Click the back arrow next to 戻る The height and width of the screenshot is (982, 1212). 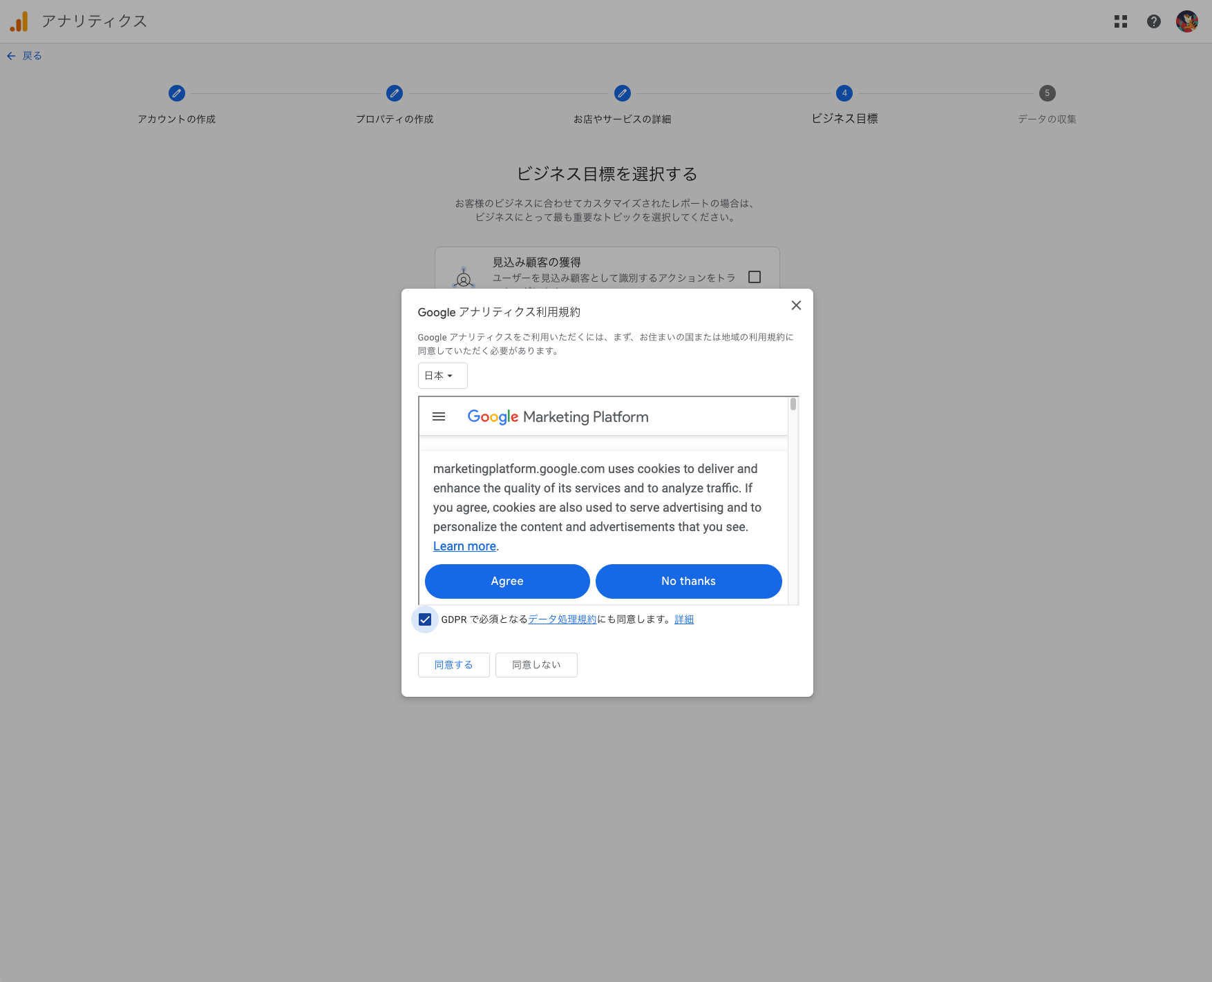click(11, 55)
